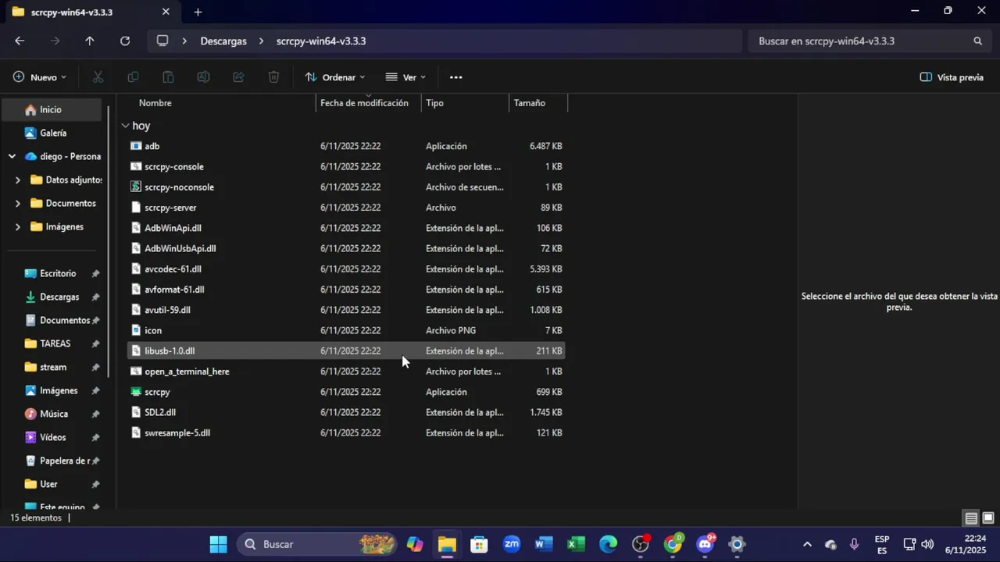Click the Windows Start button
Viewport: 1000px width, 562px height.
coord(219,544)
